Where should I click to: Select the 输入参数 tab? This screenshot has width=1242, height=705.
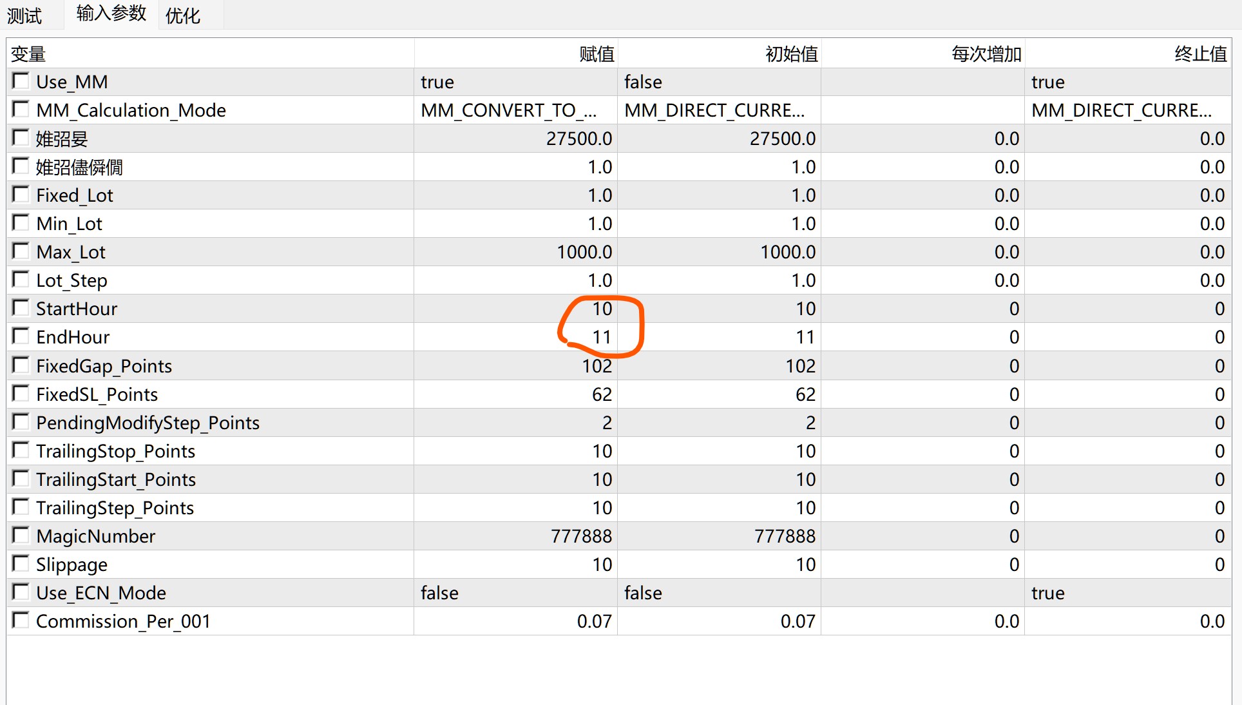click(x=111, y=14)
